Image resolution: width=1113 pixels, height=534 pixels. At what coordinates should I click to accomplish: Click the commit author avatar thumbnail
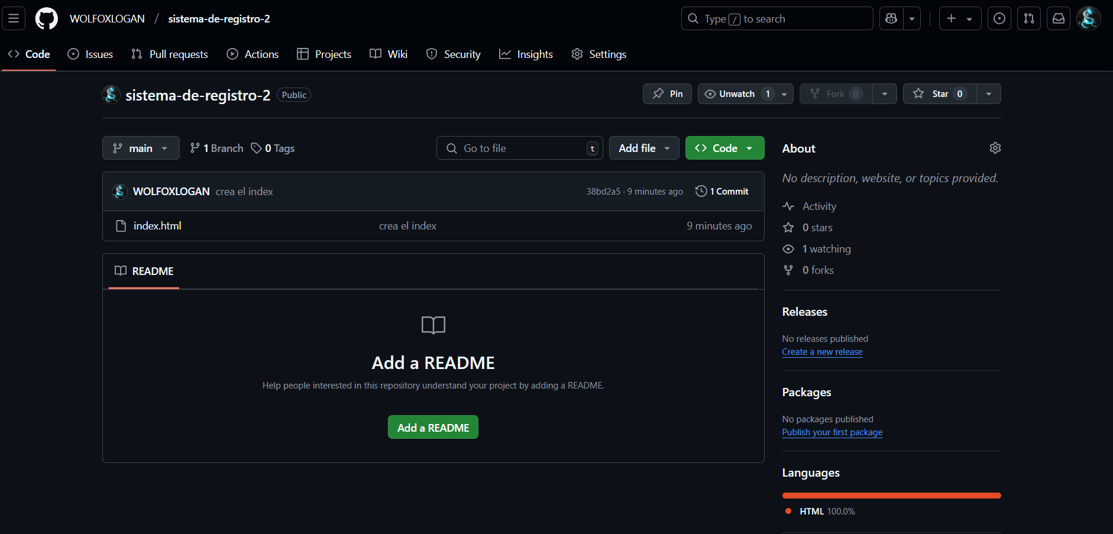pos(119,191)
